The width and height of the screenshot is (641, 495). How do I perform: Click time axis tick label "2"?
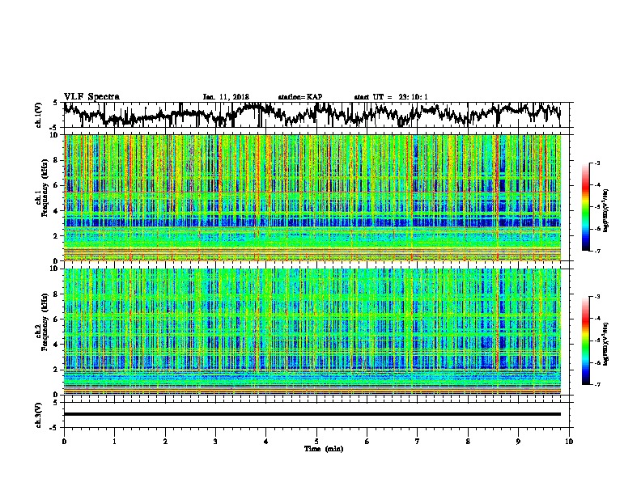click(x=165, y=442)
